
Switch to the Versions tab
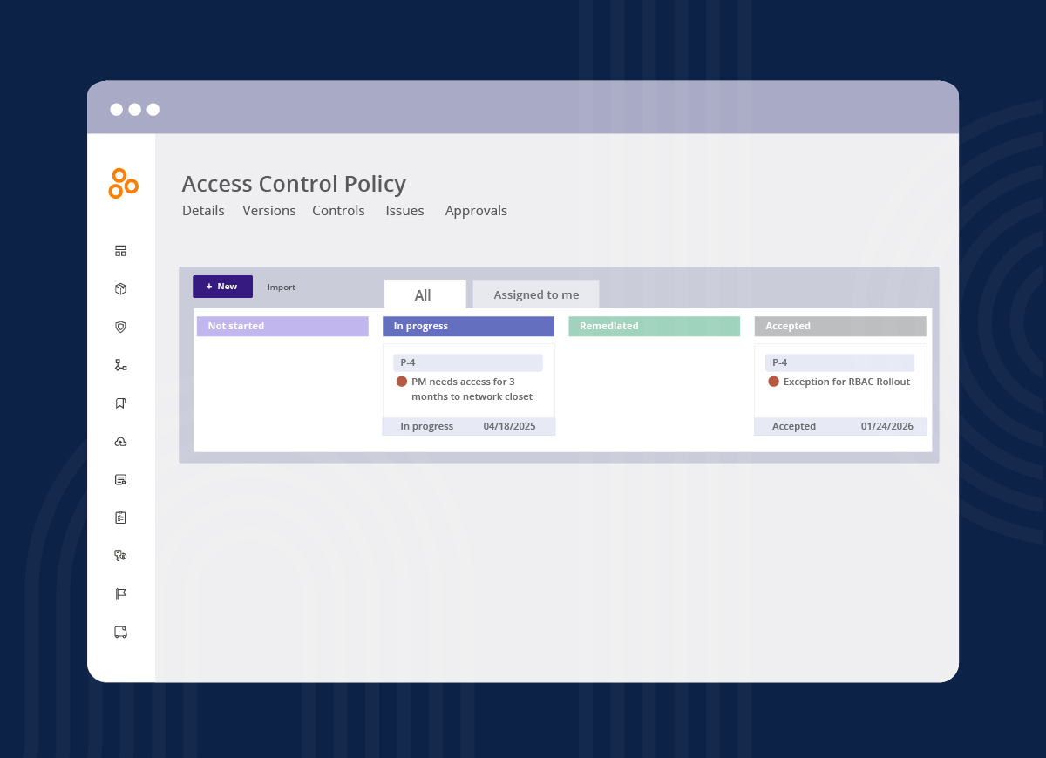pyautogui.click(x=268, y=211)
